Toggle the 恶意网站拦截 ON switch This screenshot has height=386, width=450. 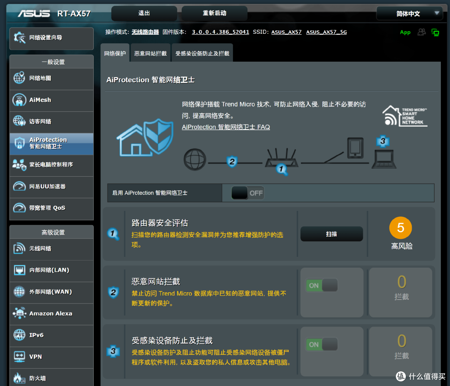coord(321,286)
